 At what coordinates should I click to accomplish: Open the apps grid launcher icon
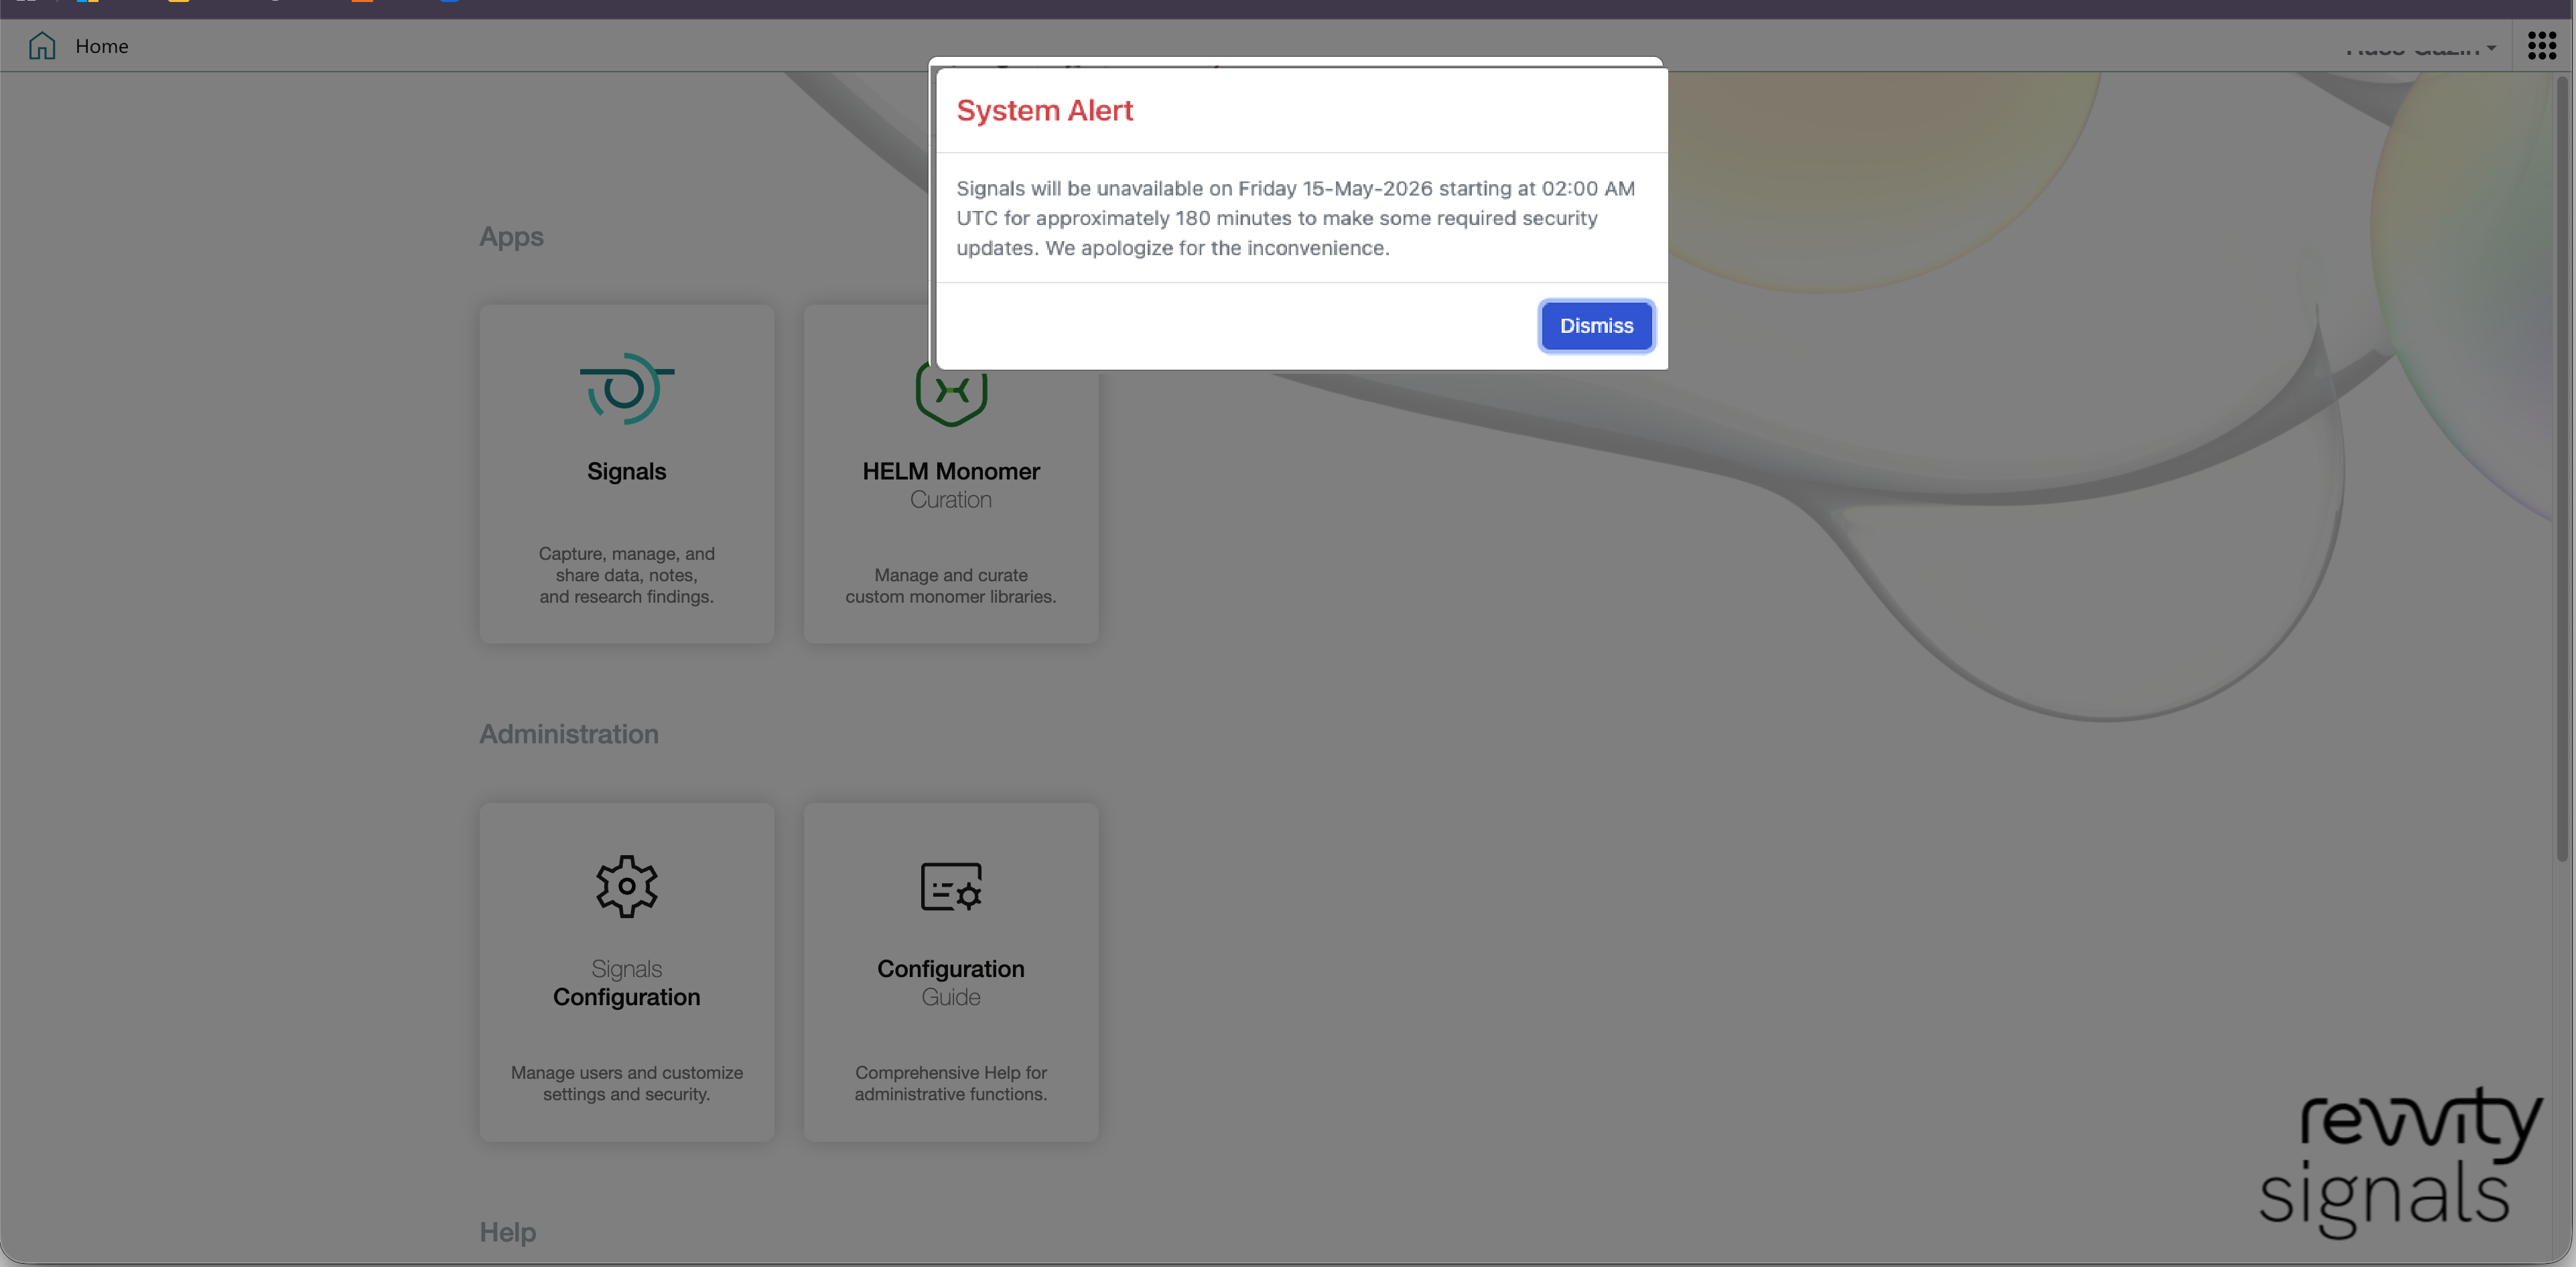(x=2541, y=46)
